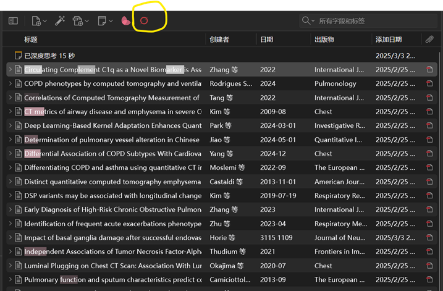This screenshot has width=443, height=291.
Task: Select the Luminal Plugging on Chest CT item
Action: [111, 266]
